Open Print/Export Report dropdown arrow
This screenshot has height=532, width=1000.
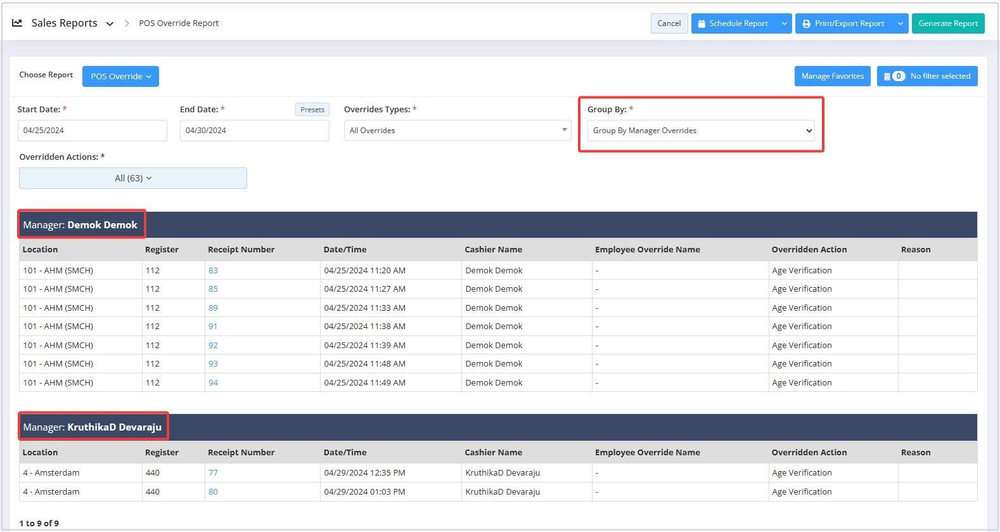(901, 23)
